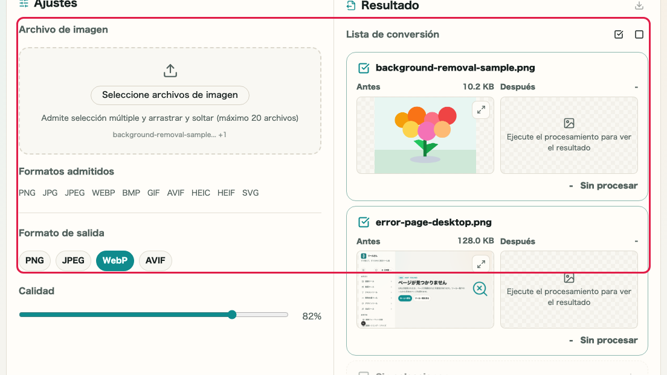Click the Archivo de imagen heading
The height and width of the screenshot is (375, 667).
pos(63,30)
